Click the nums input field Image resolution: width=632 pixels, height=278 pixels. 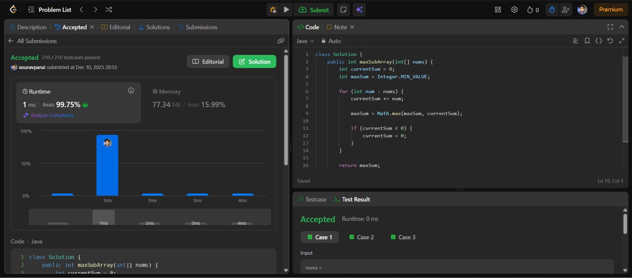457,267
